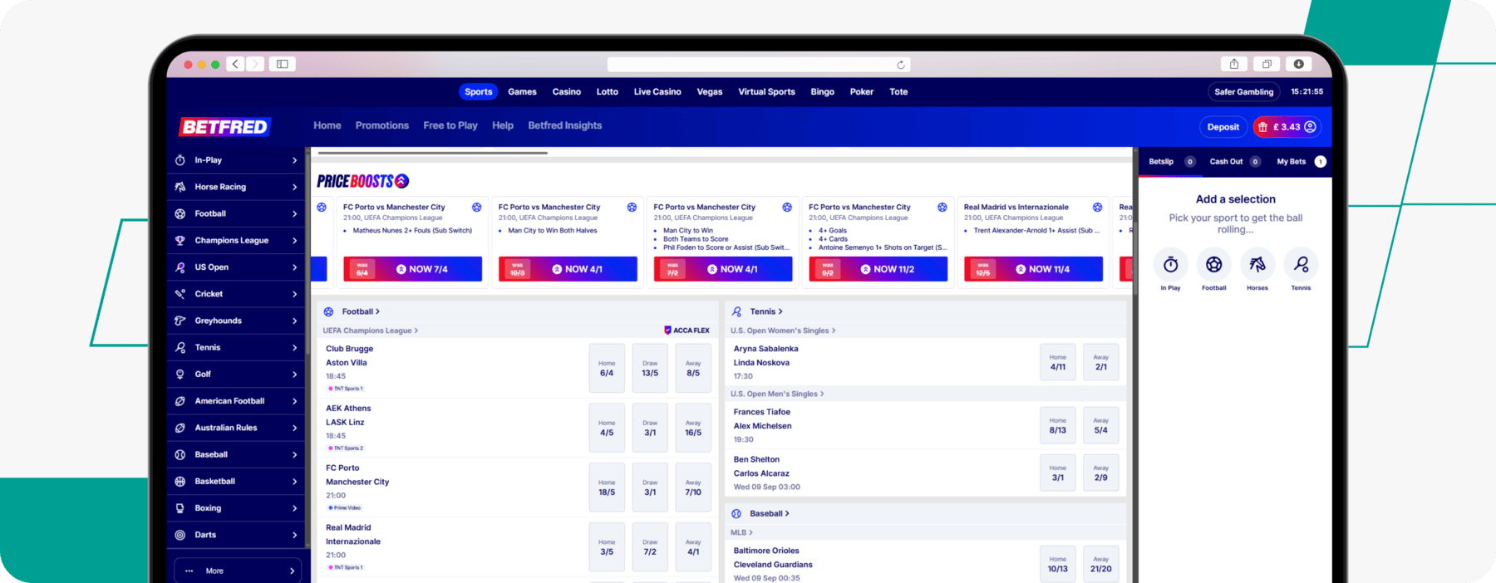
Task: Open U.S. Open Men's Singles link
Action: 777,394
